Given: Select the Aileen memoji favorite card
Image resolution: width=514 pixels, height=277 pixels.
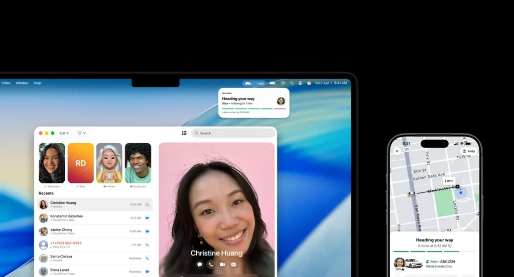Looking at the screenshot, I should pos(109,163).
